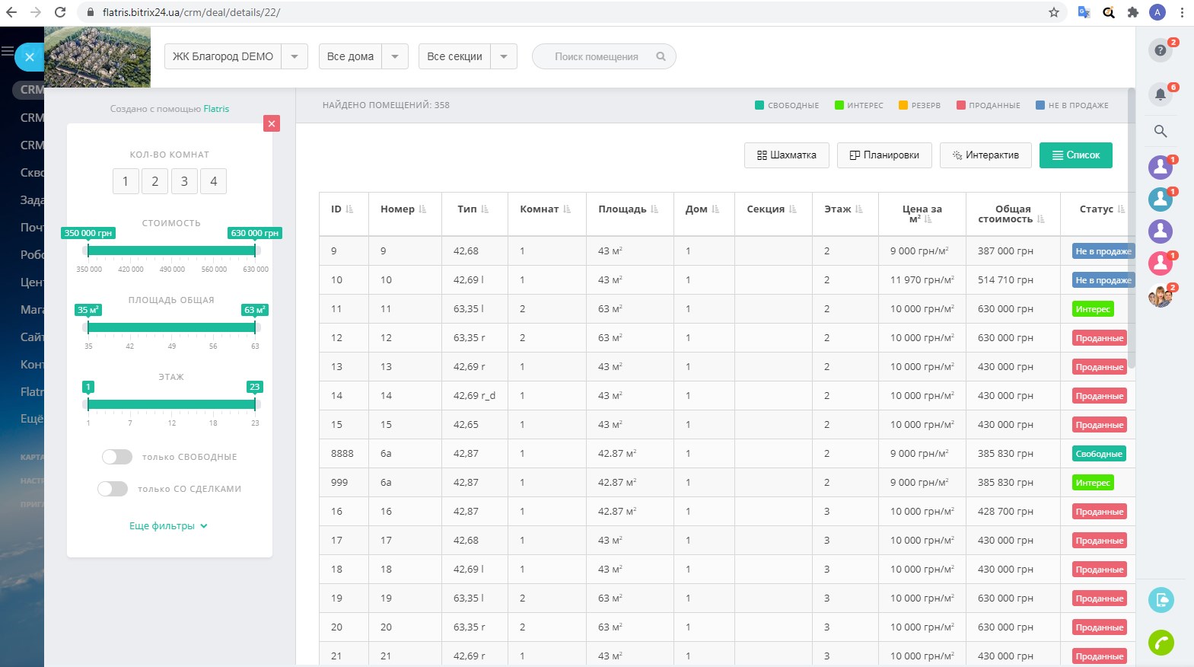1194x667 pixels.
Task: Click the browser extensions puzzle icon
Action: point(1133,12)
